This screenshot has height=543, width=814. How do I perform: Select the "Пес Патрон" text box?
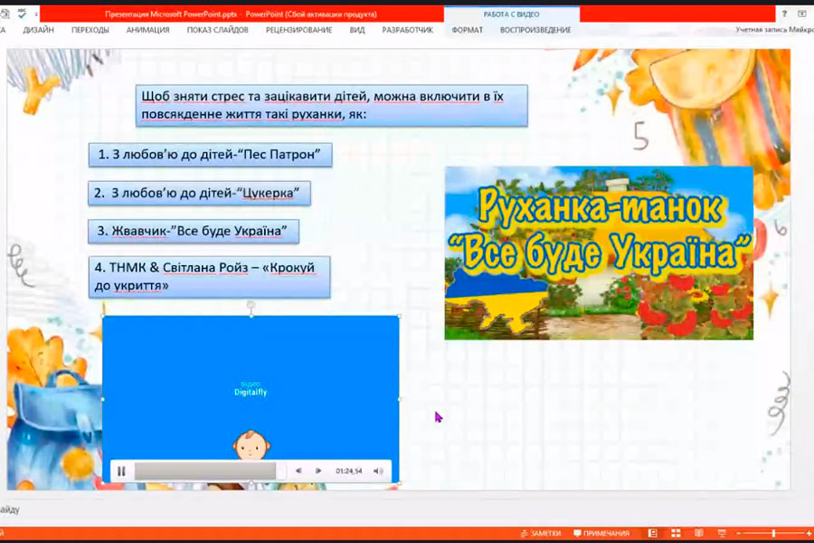tap(210, 155)
